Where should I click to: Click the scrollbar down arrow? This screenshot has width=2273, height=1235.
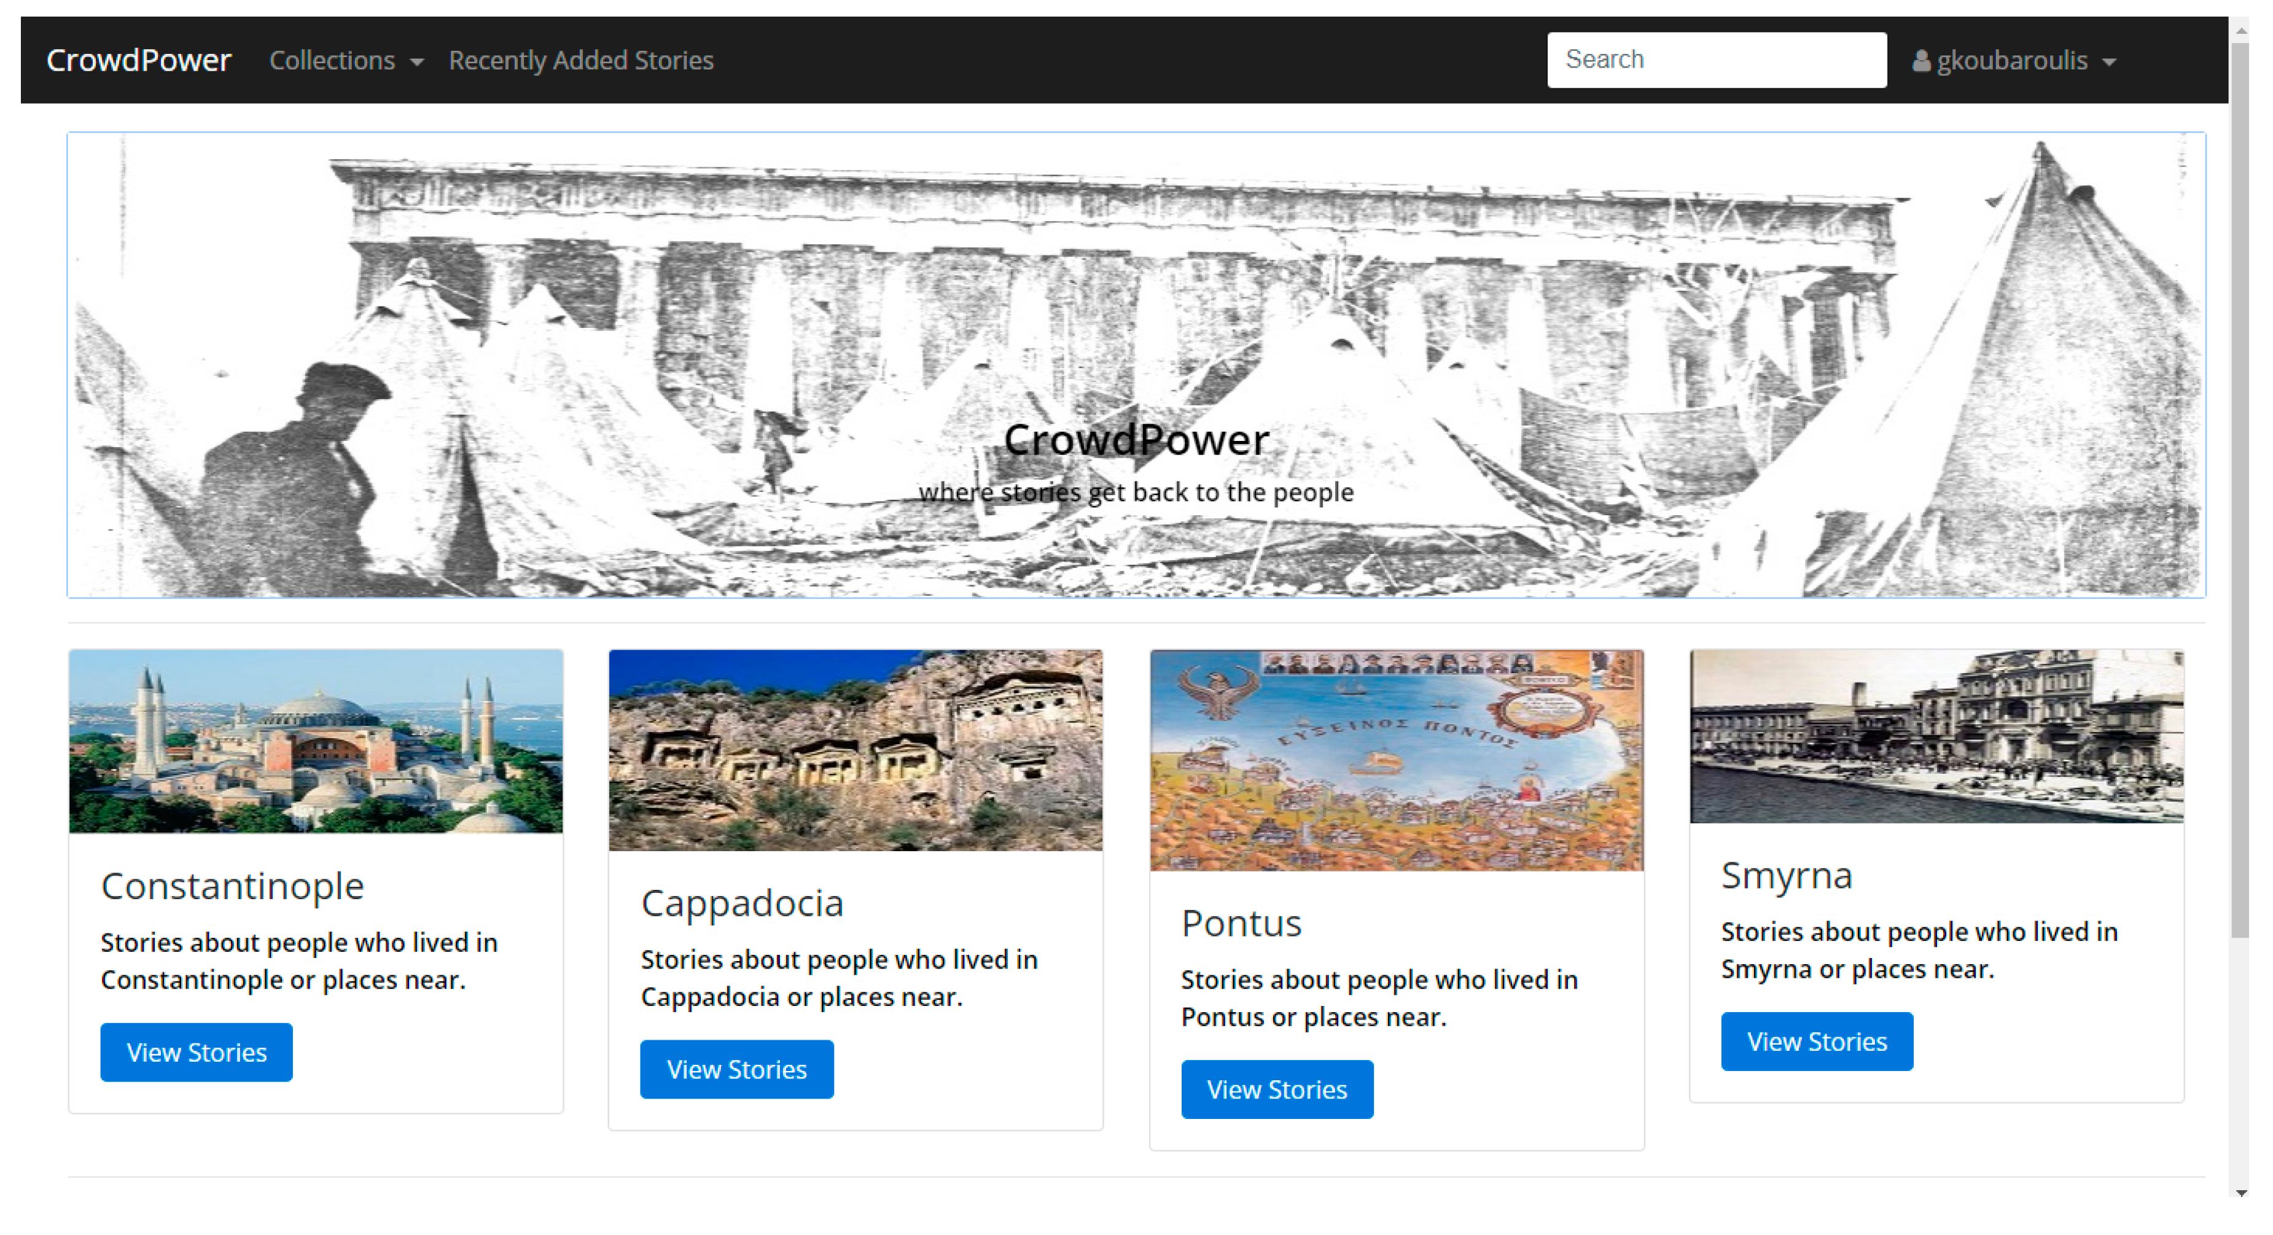coord(2240,1193)
